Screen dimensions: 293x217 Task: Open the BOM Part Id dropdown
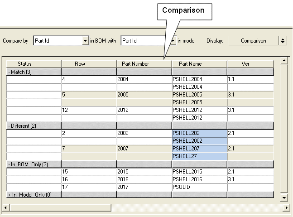pos(85,41)
